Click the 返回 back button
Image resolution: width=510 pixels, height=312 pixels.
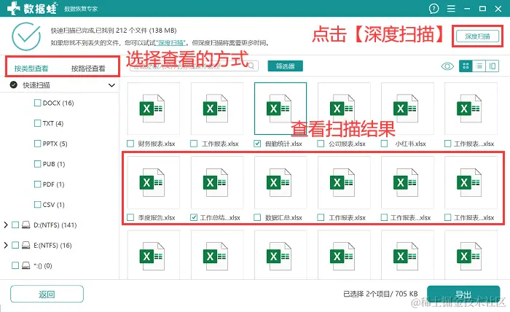(47, 294)
